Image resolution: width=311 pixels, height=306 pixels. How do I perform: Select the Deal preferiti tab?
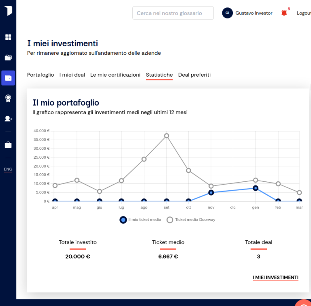pos(194,75)
